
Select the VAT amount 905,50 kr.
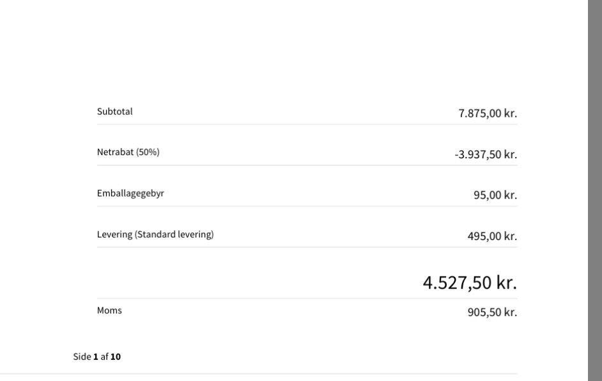coord(492,313)
